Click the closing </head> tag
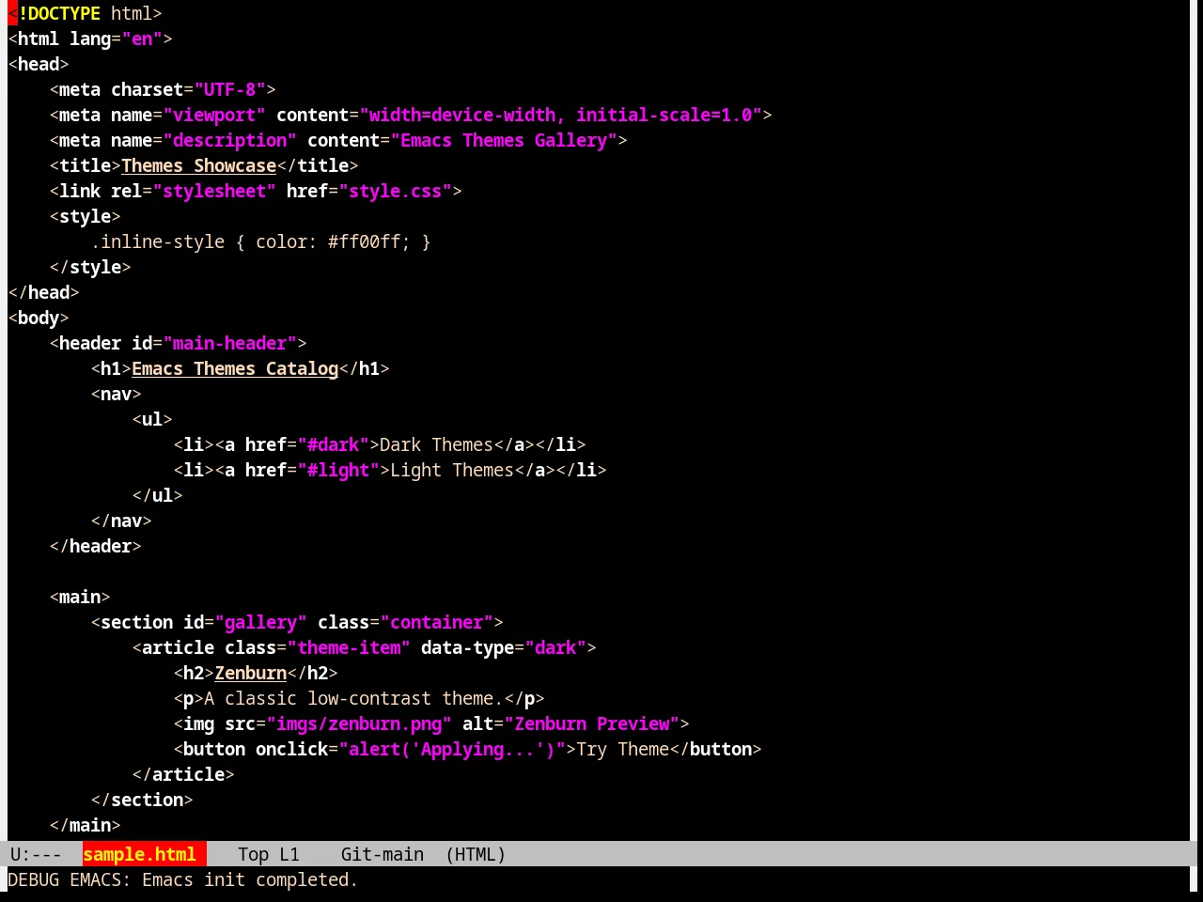Image resolution: width=1203 pixels, height=902 pixels. click(43, 292)
